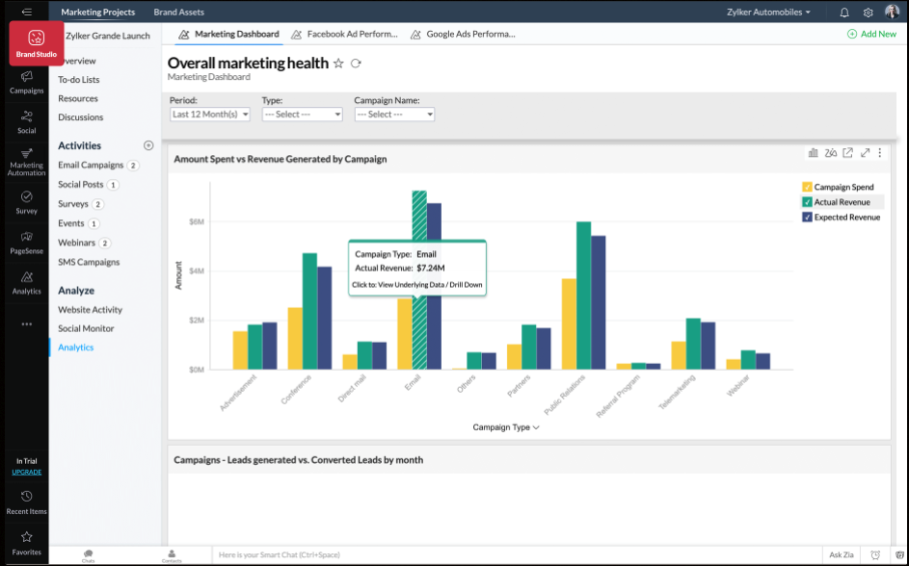Open the Period dropdown
909x566 pixels.
pyautogui.click(x=210, y=114)
